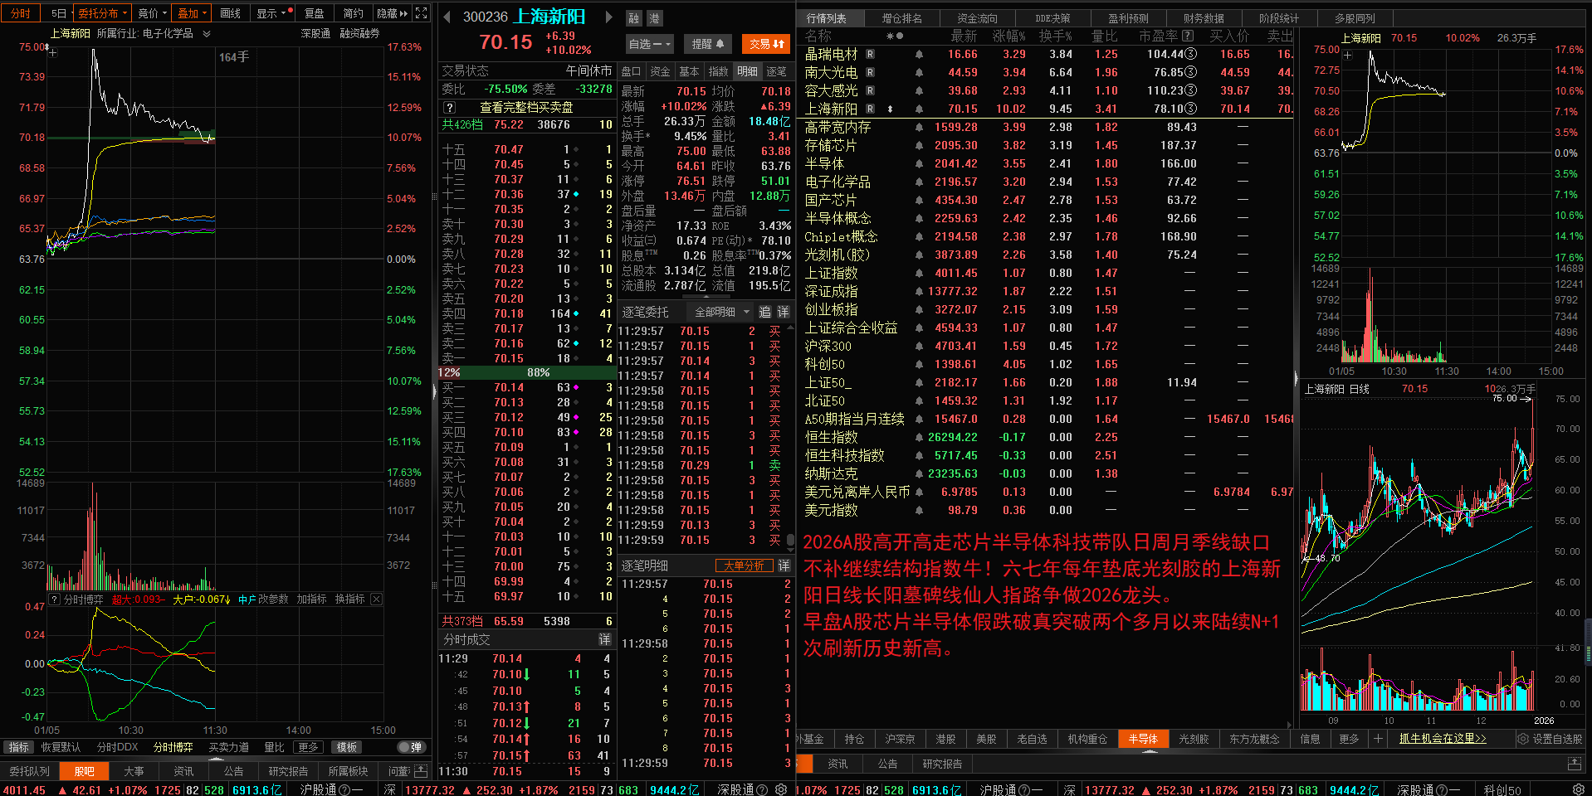Click the 港 Hong Kong connect badge
The height and width of the screenshot is (796, 1592).
[654, 18]
